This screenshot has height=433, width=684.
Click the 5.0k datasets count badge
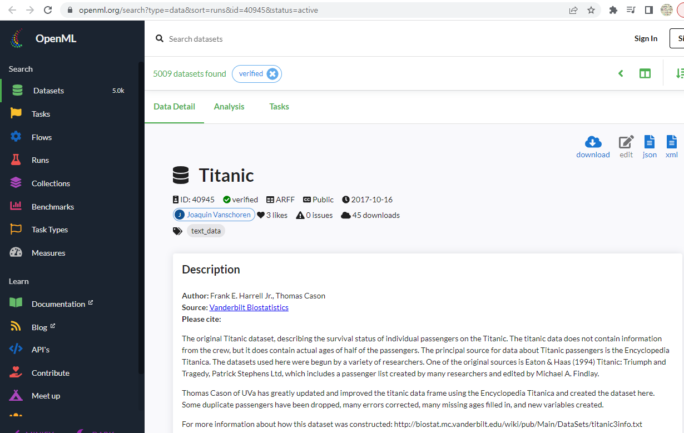pyautogui.click(x=118, y=91)
